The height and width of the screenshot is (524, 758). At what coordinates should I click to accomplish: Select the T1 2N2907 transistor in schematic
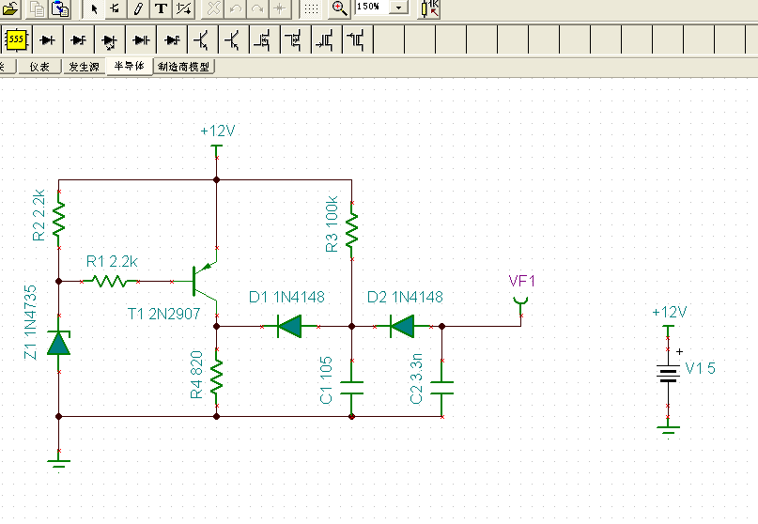click(205, 281)
